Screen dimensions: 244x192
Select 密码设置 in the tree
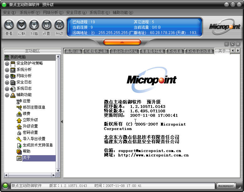coord(30,133)
